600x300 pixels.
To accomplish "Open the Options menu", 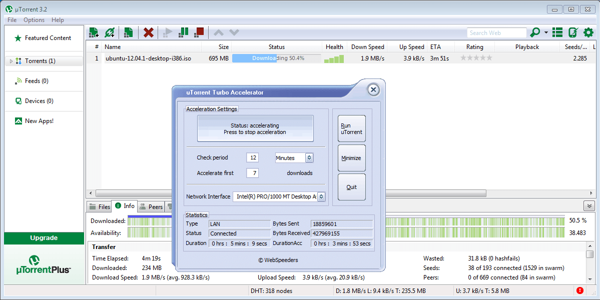I will 34,20.
